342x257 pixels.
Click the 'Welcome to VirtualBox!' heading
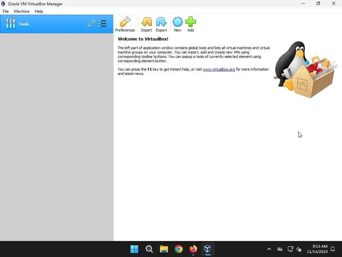[143, 39]
